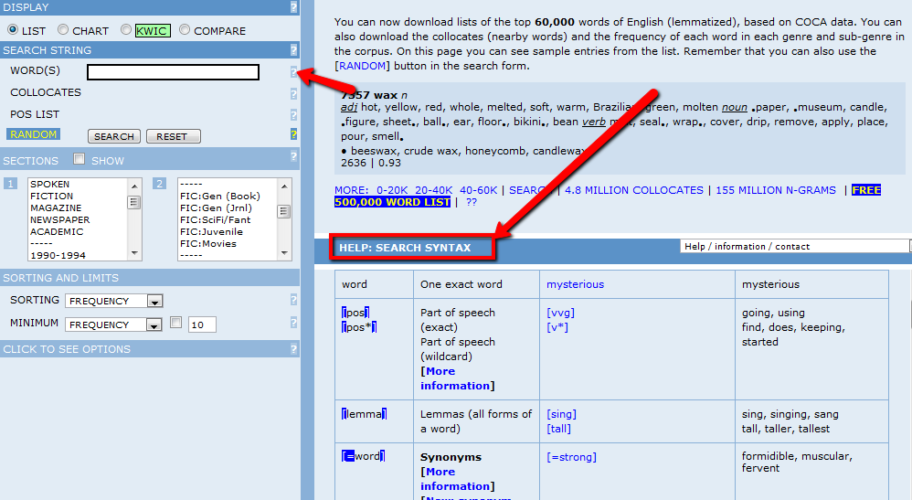Click help icon beside MINIMUM row

(293, 323)
